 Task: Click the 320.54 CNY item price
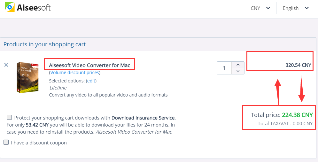[x=298, y=65]
